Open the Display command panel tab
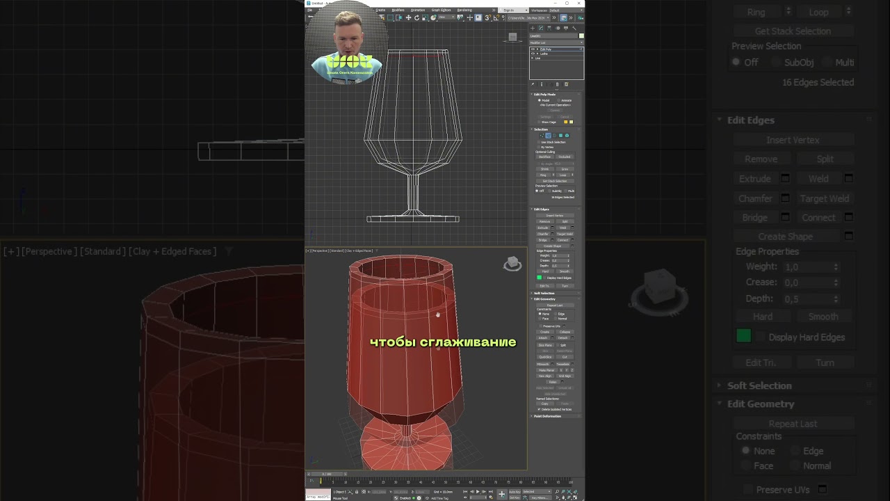Image resolution: width=890 pixels, height=501 pixels. click(566, 28)
